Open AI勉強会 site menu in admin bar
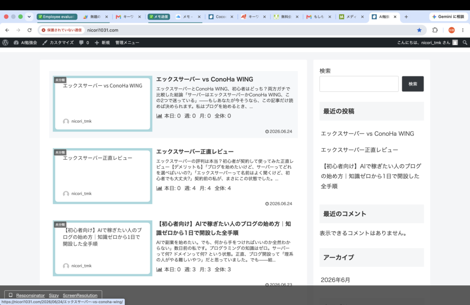The image size is (470, 305). (26, 43)
